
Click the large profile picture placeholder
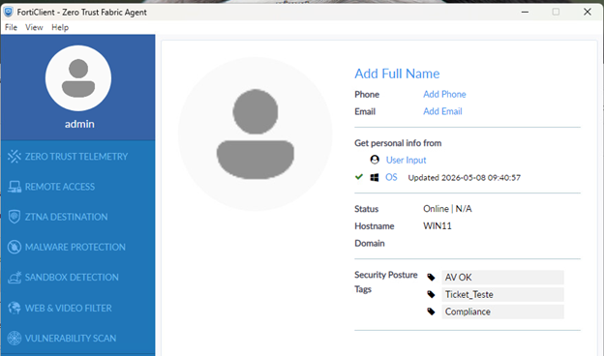[256, 133]
